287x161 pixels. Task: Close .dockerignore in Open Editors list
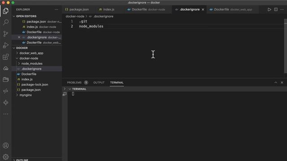pyautogui.click(x=19, y=37)
